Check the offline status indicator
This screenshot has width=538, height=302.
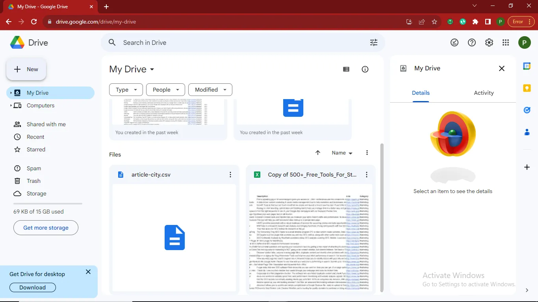(x=455, y=42)
